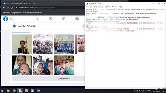This screenshot has width=166, height=93.
Task: Click the Python Shell title bar icon
Action: [x=87, y=4]
